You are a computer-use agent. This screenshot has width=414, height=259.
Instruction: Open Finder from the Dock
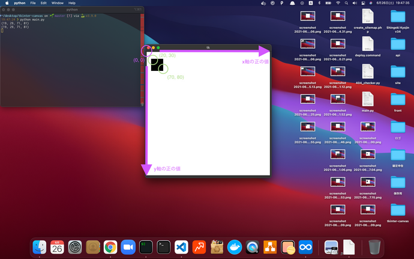click(40, 247)
